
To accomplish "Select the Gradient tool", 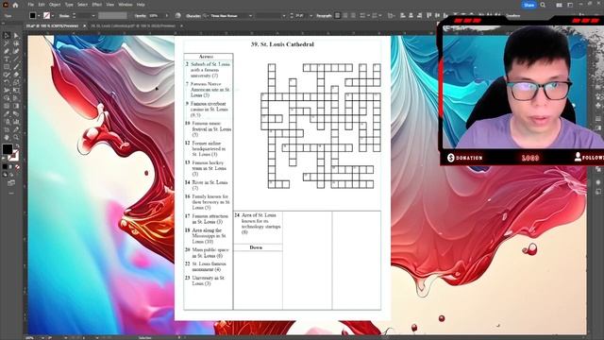I will [x=16, y=106].
